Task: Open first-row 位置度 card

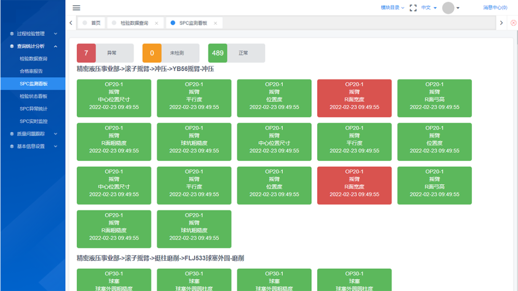Action: click(274, 98)
